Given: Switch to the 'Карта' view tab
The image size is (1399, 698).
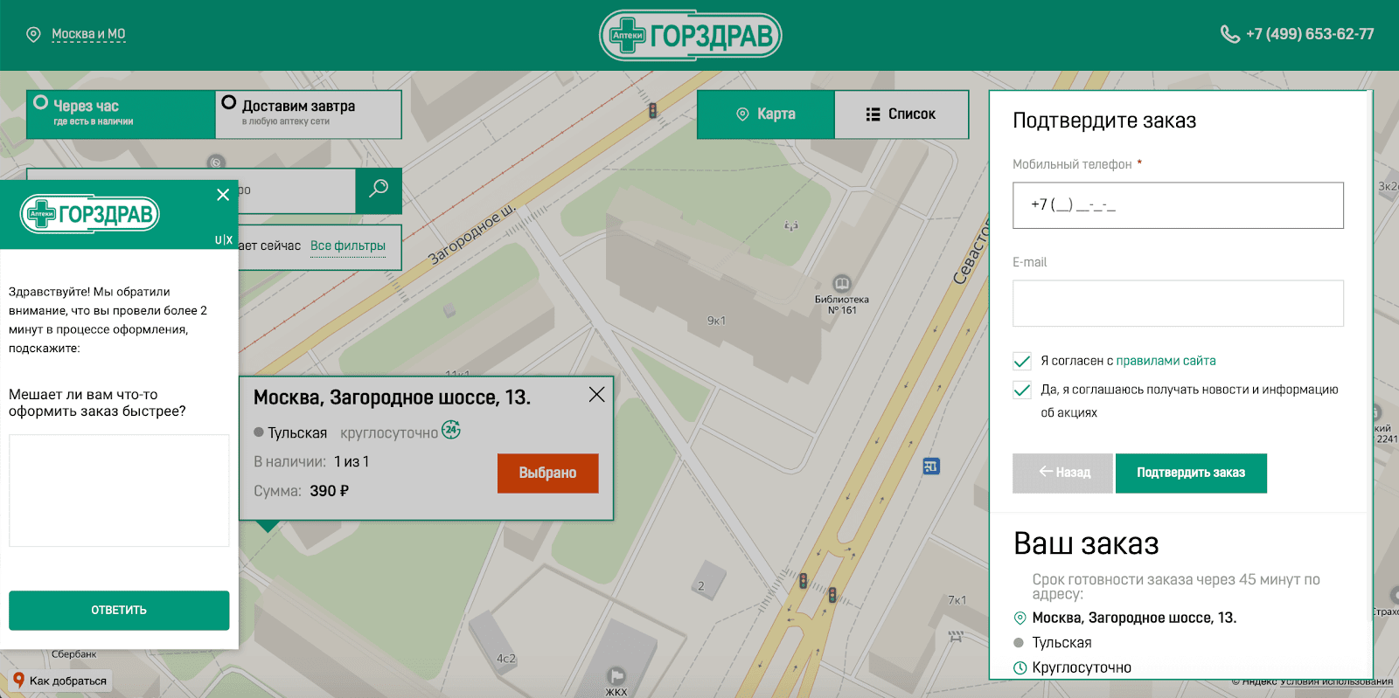Looking at the screenshot, I should 765,114.
